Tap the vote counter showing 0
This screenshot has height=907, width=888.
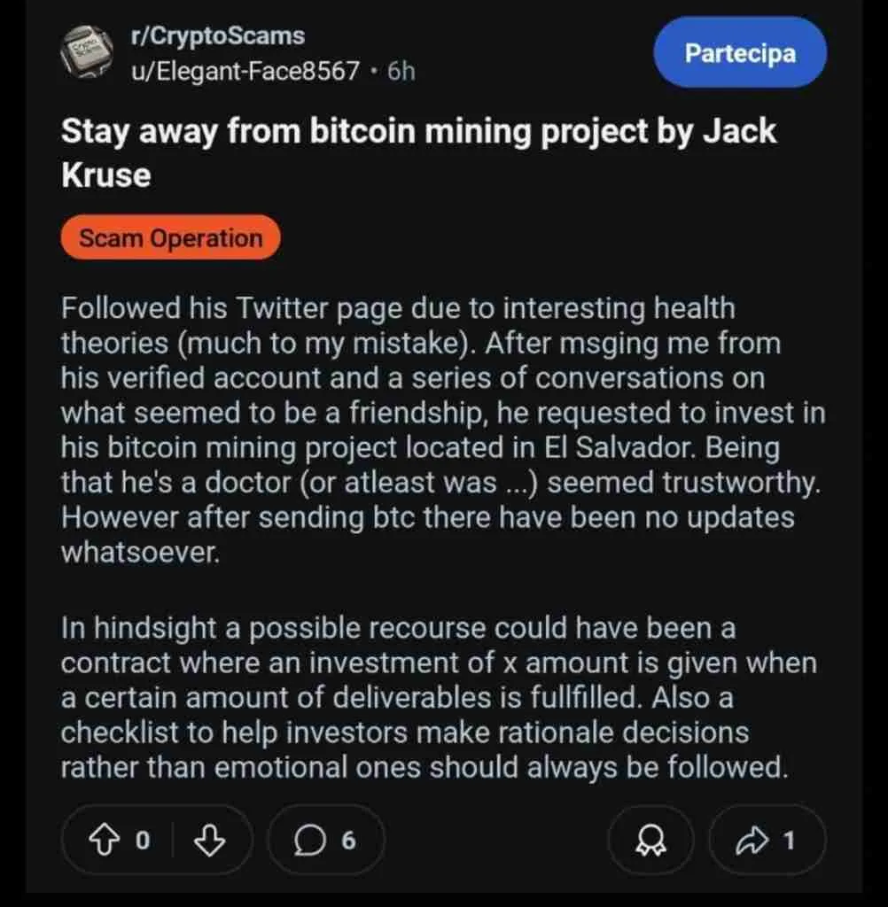point(142,840)
